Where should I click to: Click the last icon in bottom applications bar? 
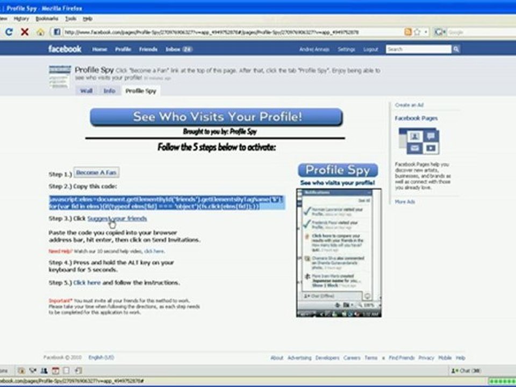coord(78,370)
